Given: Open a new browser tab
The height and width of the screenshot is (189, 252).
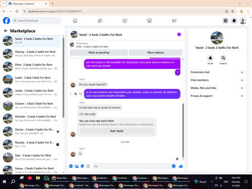Looking at the screenshot, I should [x=52, y=4].
